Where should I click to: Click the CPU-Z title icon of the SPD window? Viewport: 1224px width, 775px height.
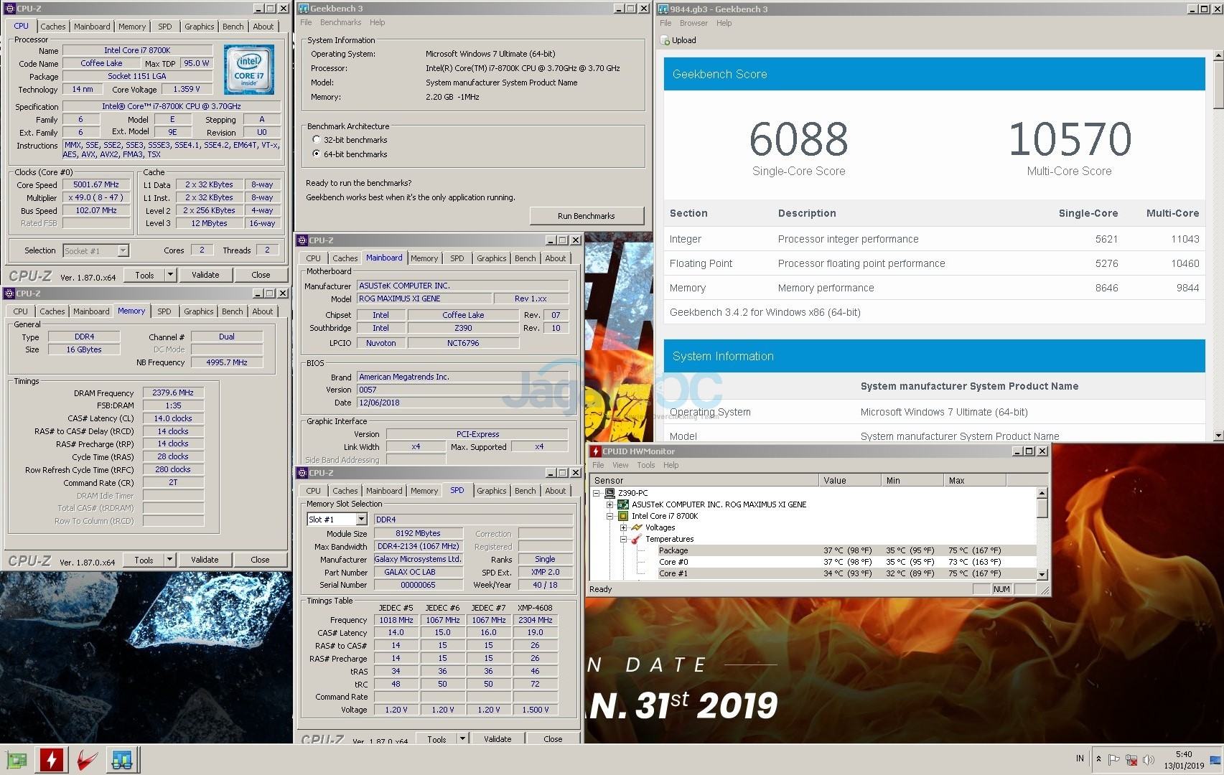point(302,473)
